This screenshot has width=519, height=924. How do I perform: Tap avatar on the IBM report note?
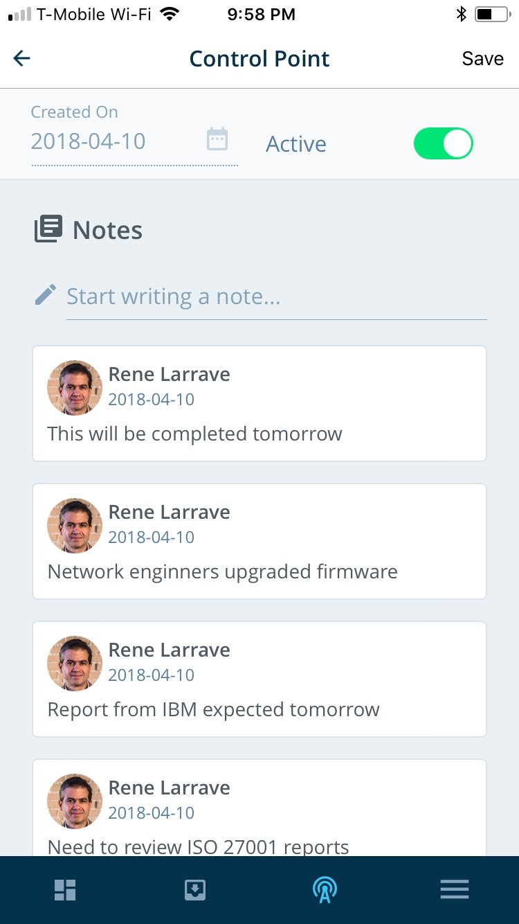75,663
